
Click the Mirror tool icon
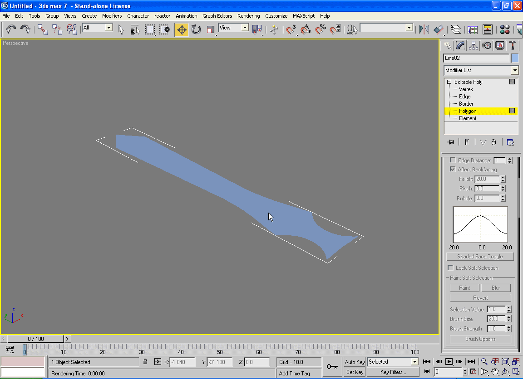pos(424,30)
